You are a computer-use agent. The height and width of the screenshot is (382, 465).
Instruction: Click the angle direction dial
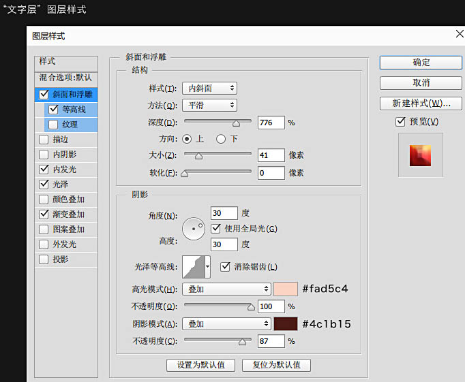pyautogui.click(x=194, y=229)
